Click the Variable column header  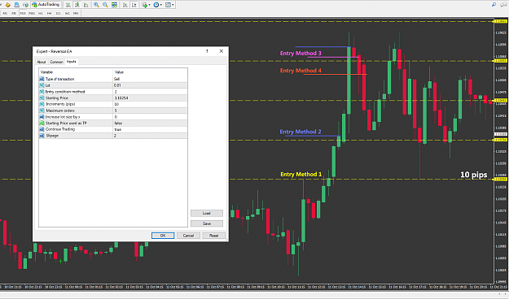(76, 72)
